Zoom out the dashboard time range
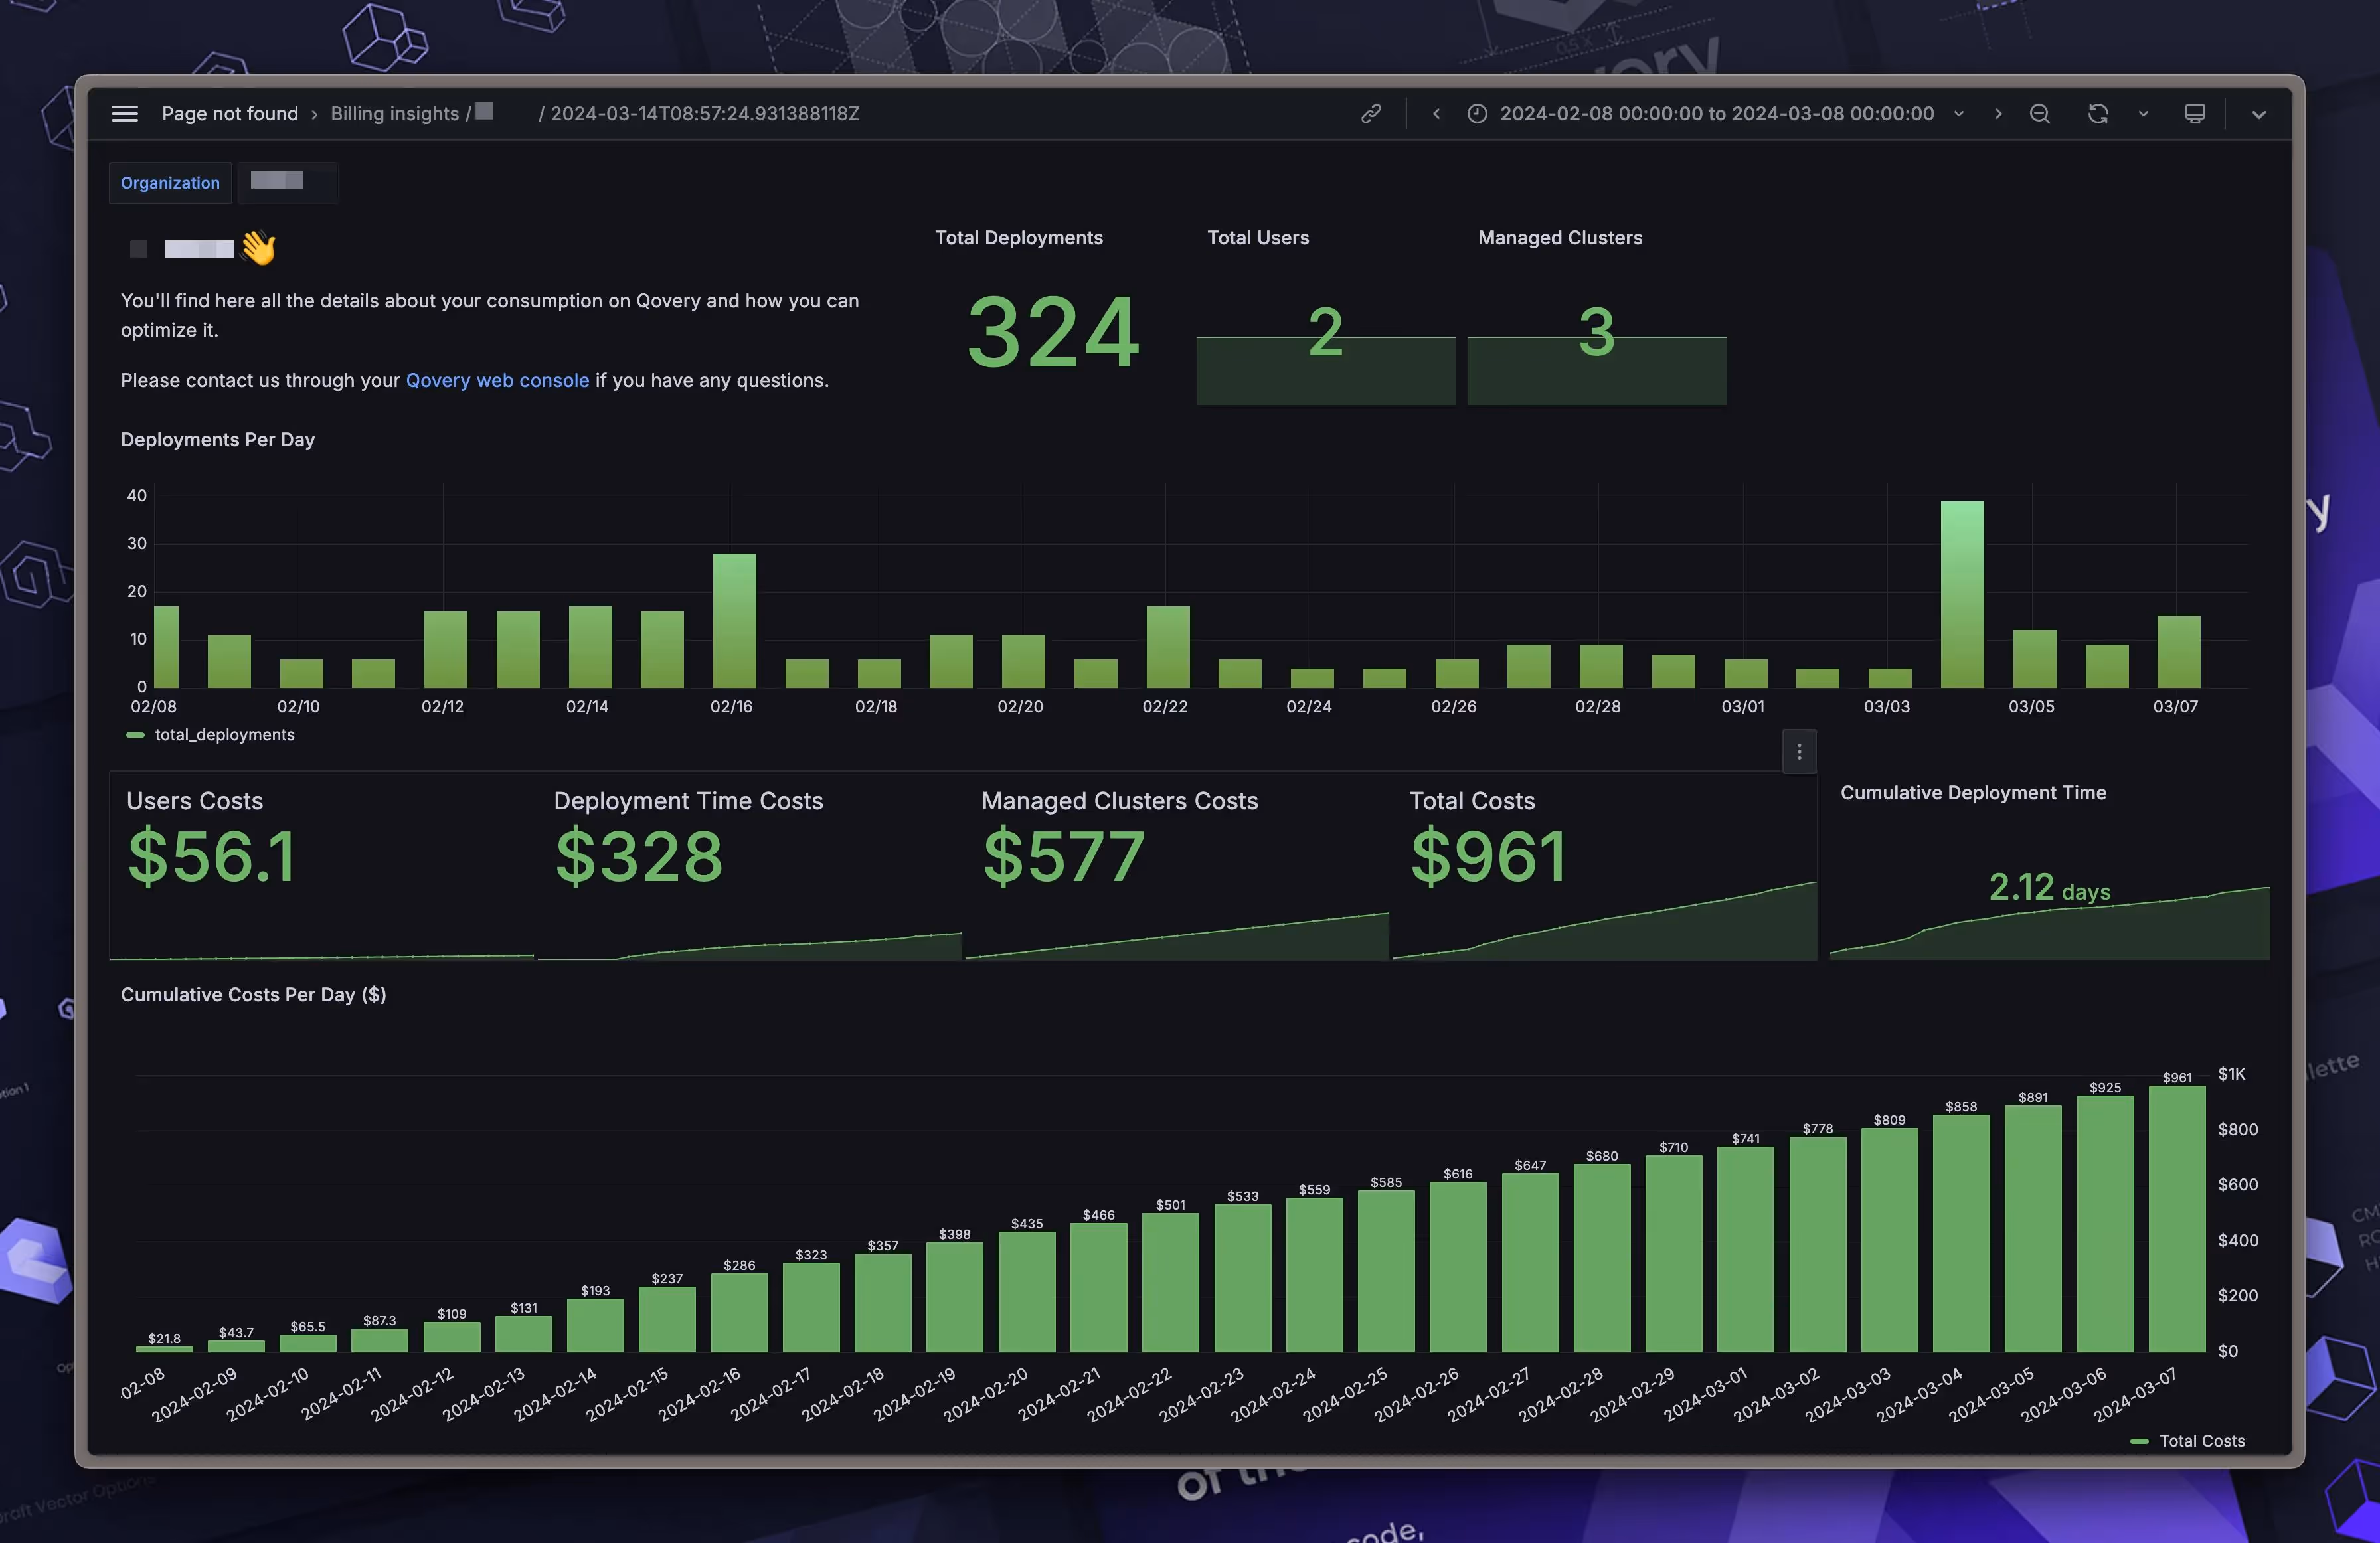The image size is (2380, 1543). (2039, 113)
